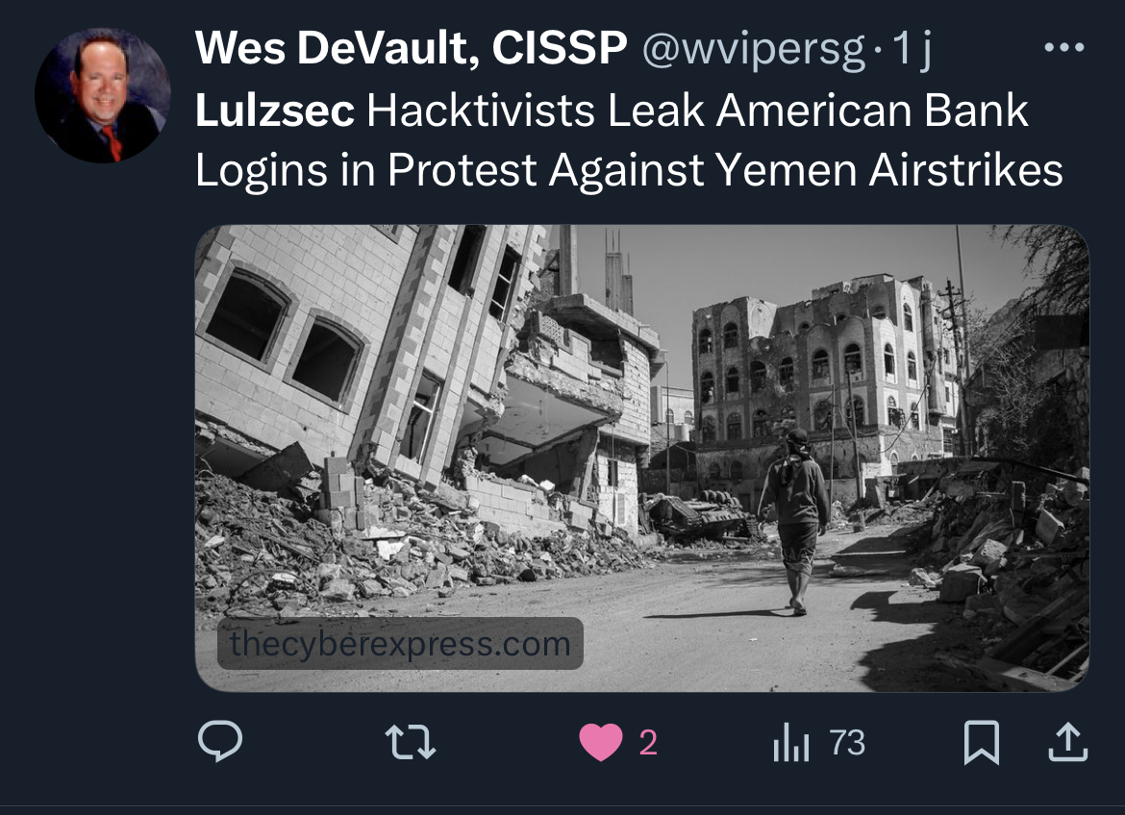
Task: Open the tweet via Yemen Airstrikes headline text
Action: [x=889, y=171]
